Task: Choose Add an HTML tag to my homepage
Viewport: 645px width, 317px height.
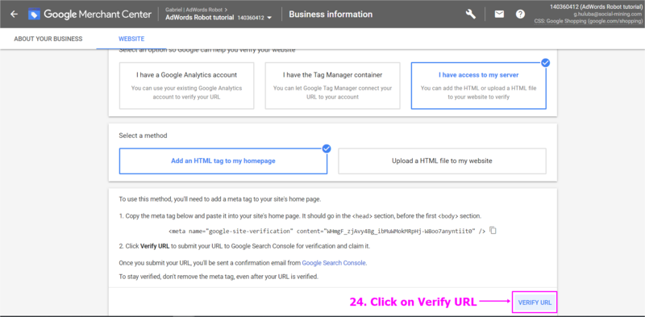Action: [223, 161]
